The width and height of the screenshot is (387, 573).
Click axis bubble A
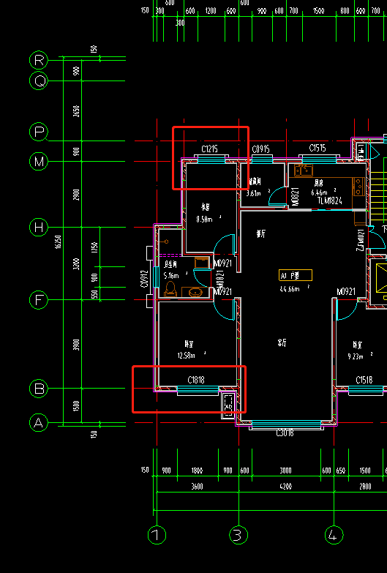coord(39,423)
